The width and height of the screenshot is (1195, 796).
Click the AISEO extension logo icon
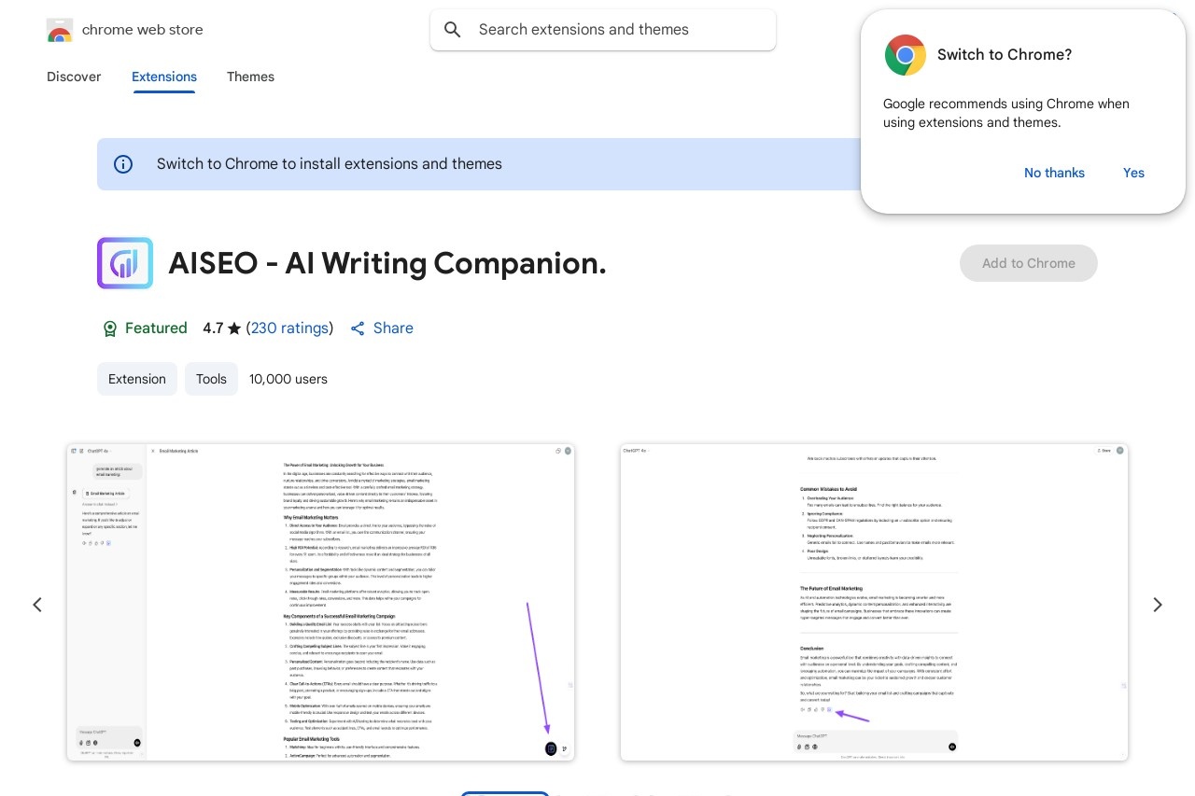[x=125, y=263]
